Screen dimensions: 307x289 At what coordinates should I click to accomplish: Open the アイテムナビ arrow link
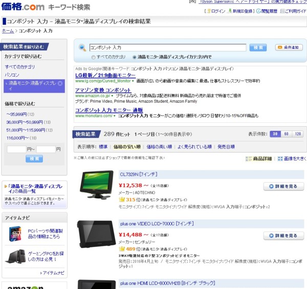coord(52,273)
